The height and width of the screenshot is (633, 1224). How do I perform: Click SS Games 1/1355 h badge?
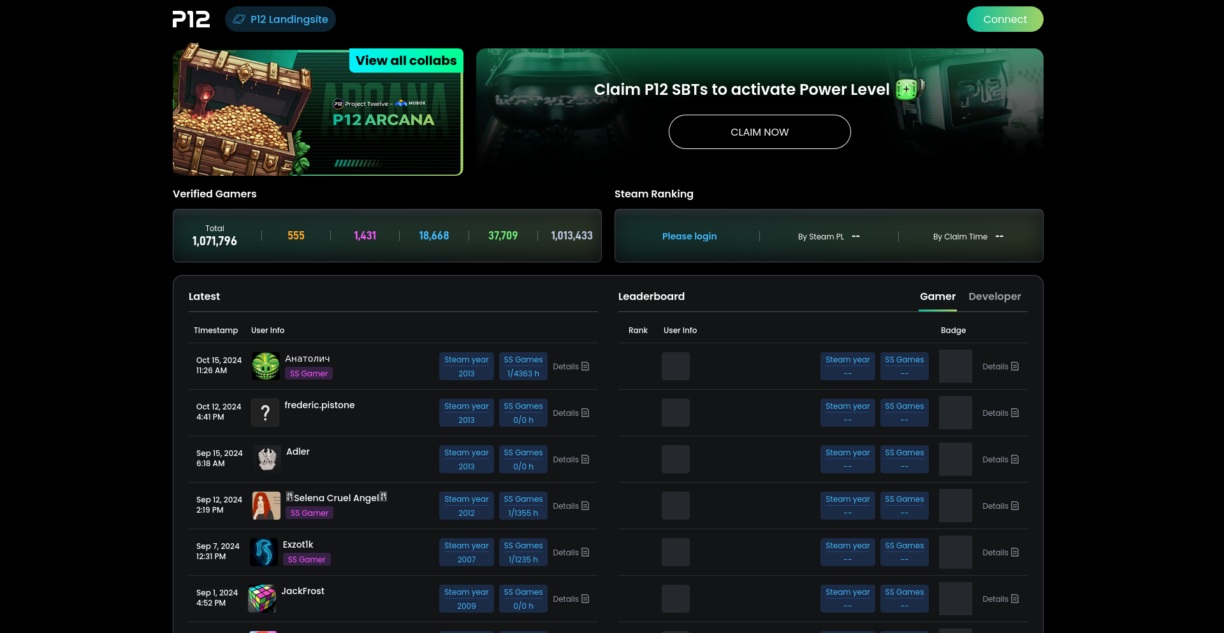(523, 506)
